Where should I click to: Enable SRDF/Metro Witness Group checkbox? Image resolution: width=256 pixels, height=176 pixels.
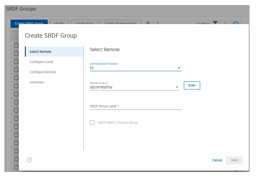(x=92, y=122)
